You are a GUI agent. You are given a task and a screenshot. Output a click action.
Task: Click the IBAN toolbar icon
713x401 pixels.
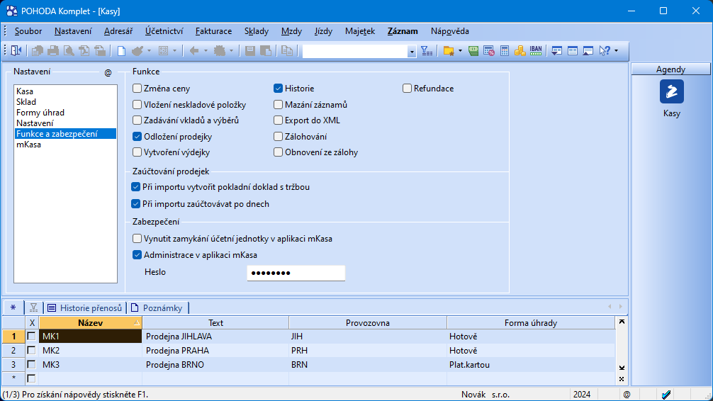(536, 51)
